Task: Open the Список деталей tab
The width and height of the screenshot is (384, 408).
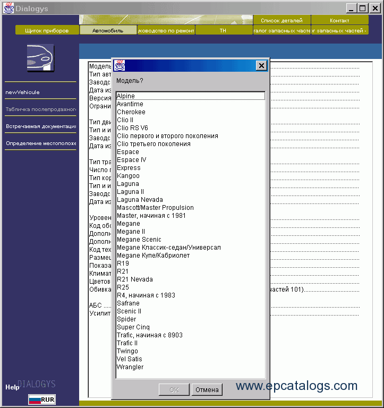Action: point(281,20)
